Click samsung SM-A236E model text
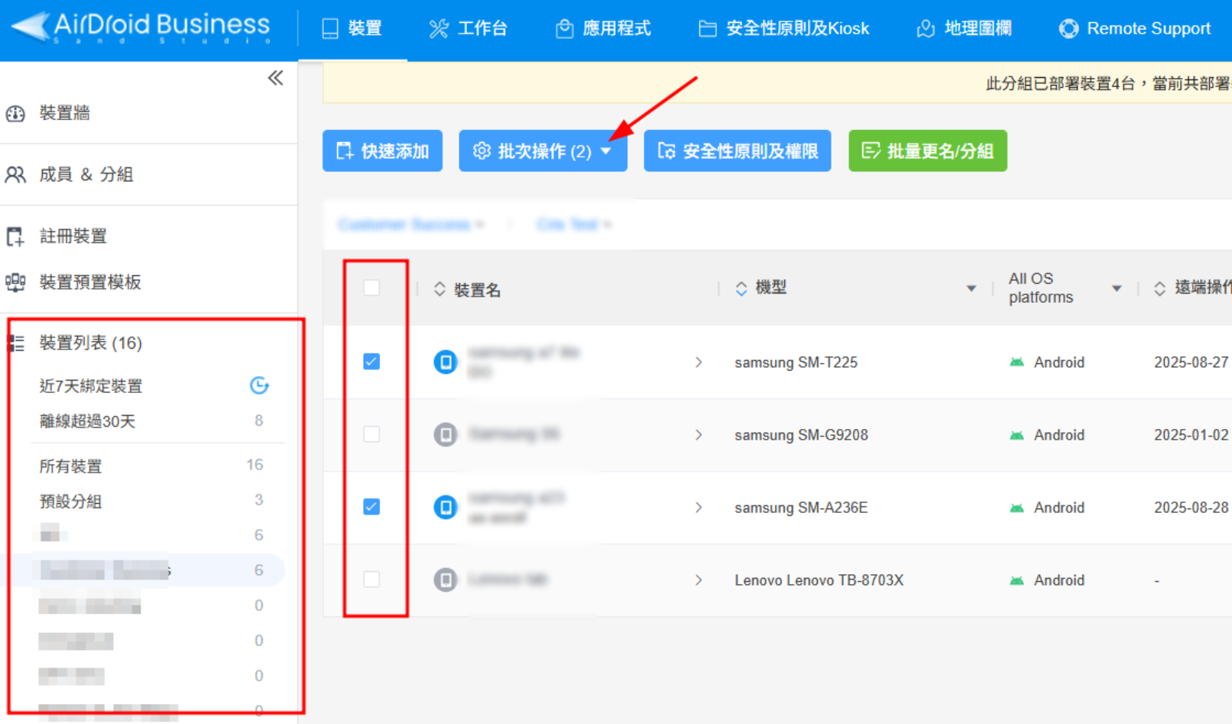This screenshot has width=1232, height=724. tap(801, 508)
